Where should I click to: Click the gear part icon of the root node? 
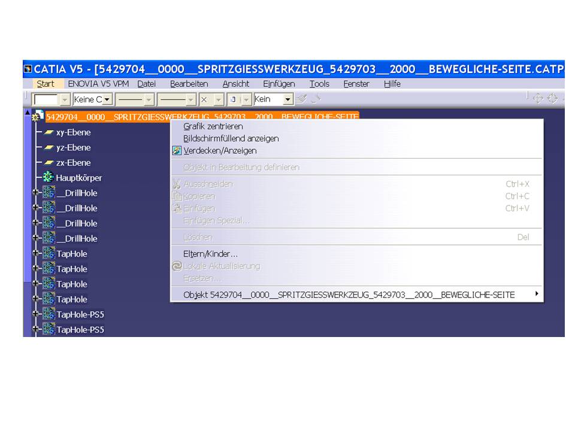[x=37, y=116]
